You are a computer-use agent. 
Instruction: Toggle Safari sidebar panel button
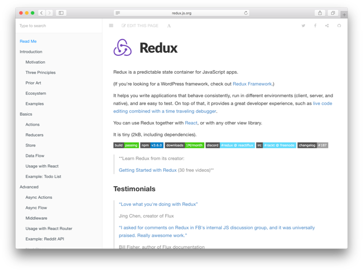pyautogui.click(x=61, y=13)
